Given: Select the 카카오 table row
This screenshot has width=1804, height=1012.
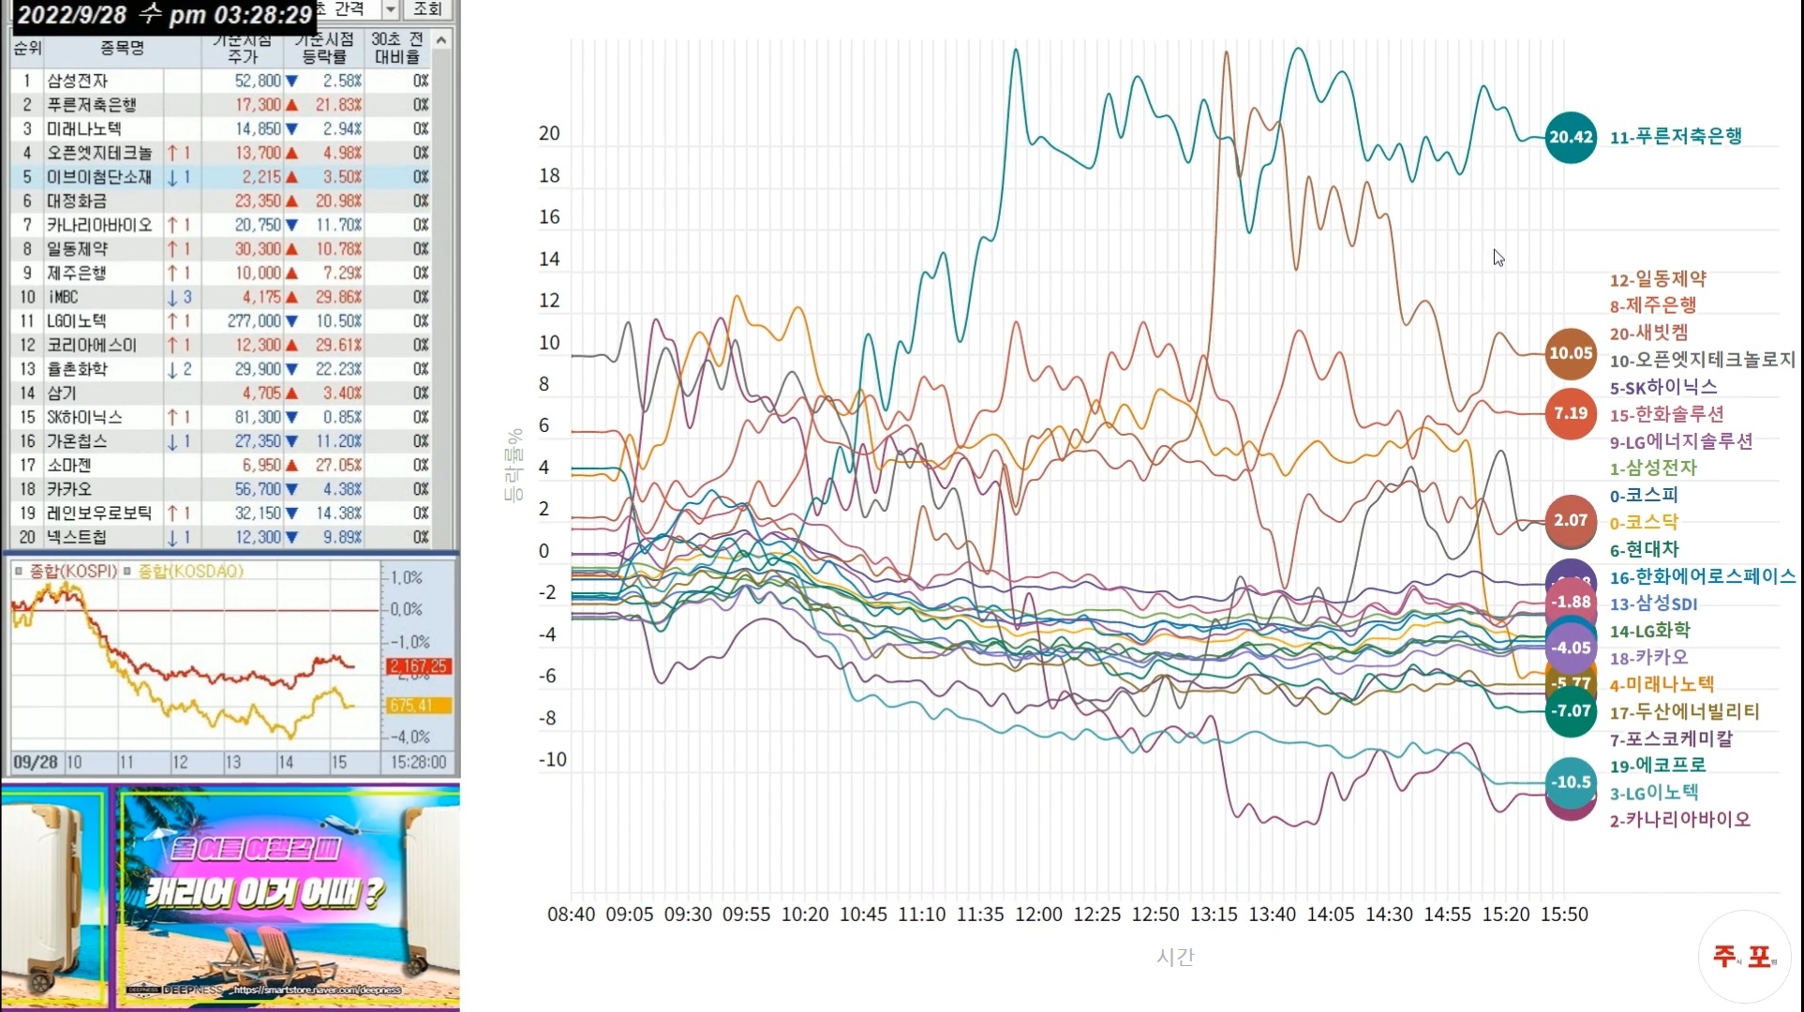Looking at the screenshot, I should coord(220,490).
